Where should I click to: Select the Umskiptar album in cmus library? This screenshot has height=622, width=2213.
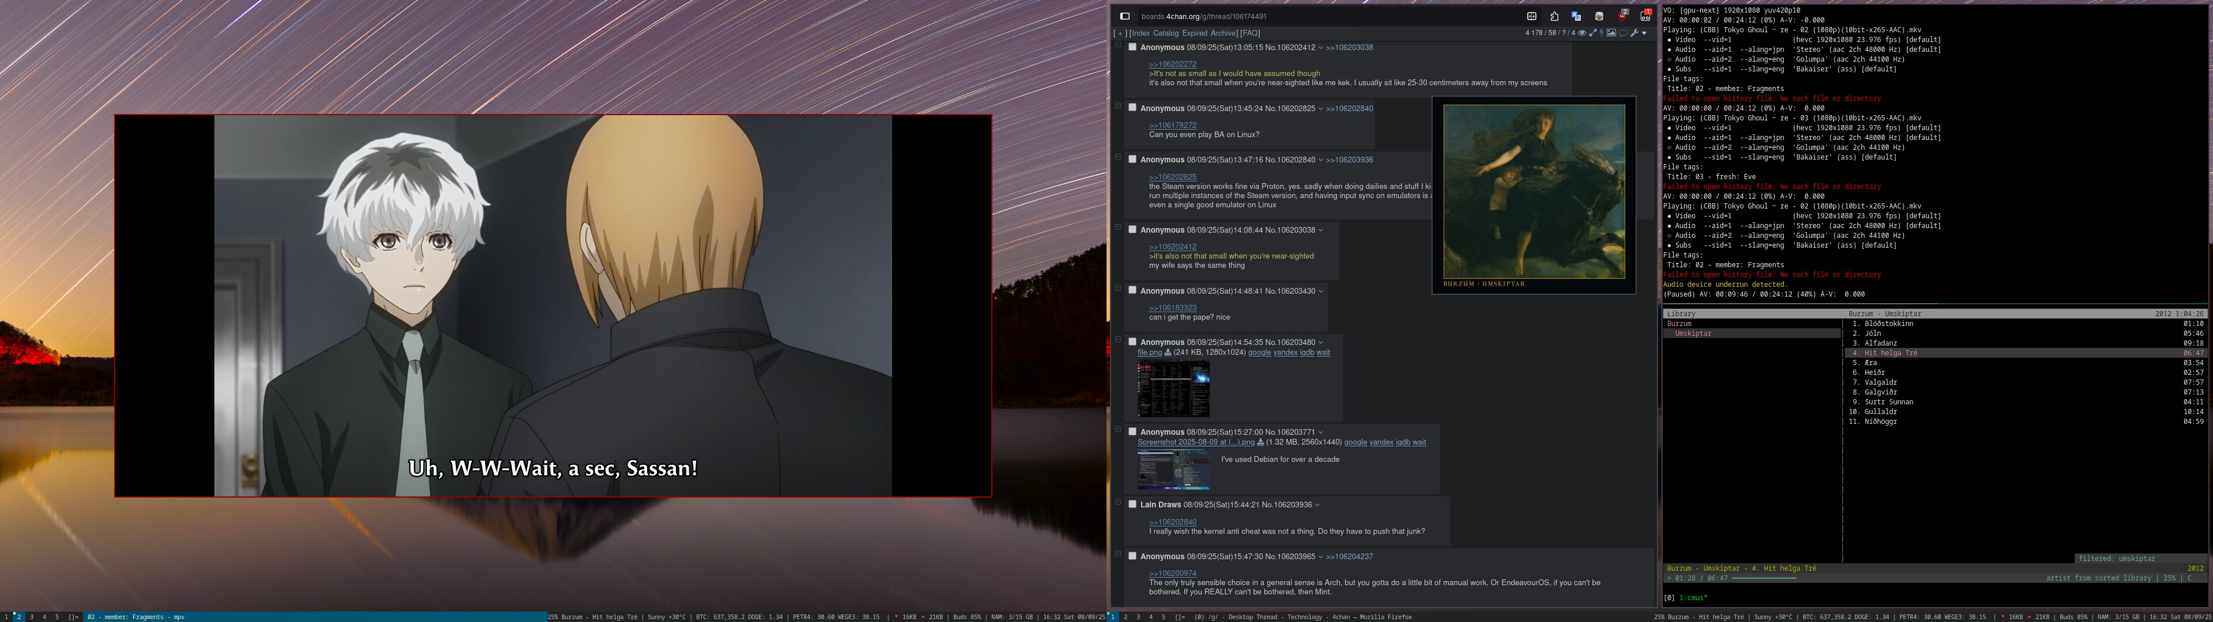(x=1753, y=333)
